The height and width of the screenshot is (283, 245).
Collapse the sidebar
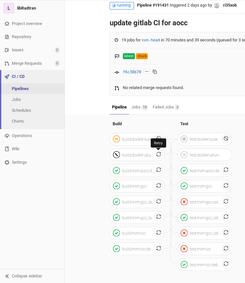27,276
